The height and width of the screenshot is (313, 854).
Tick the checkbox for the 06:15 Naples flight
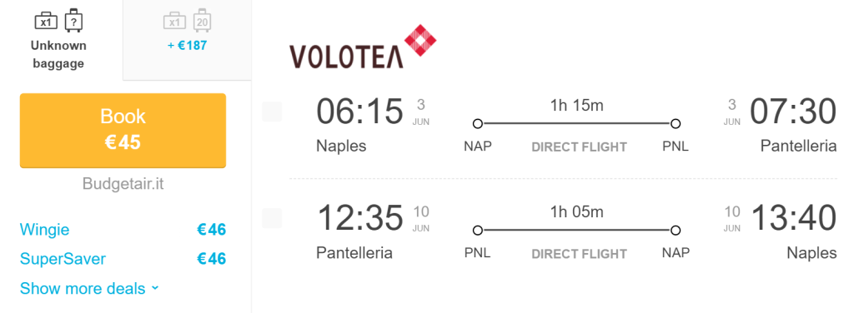click(x=272, y=112)
